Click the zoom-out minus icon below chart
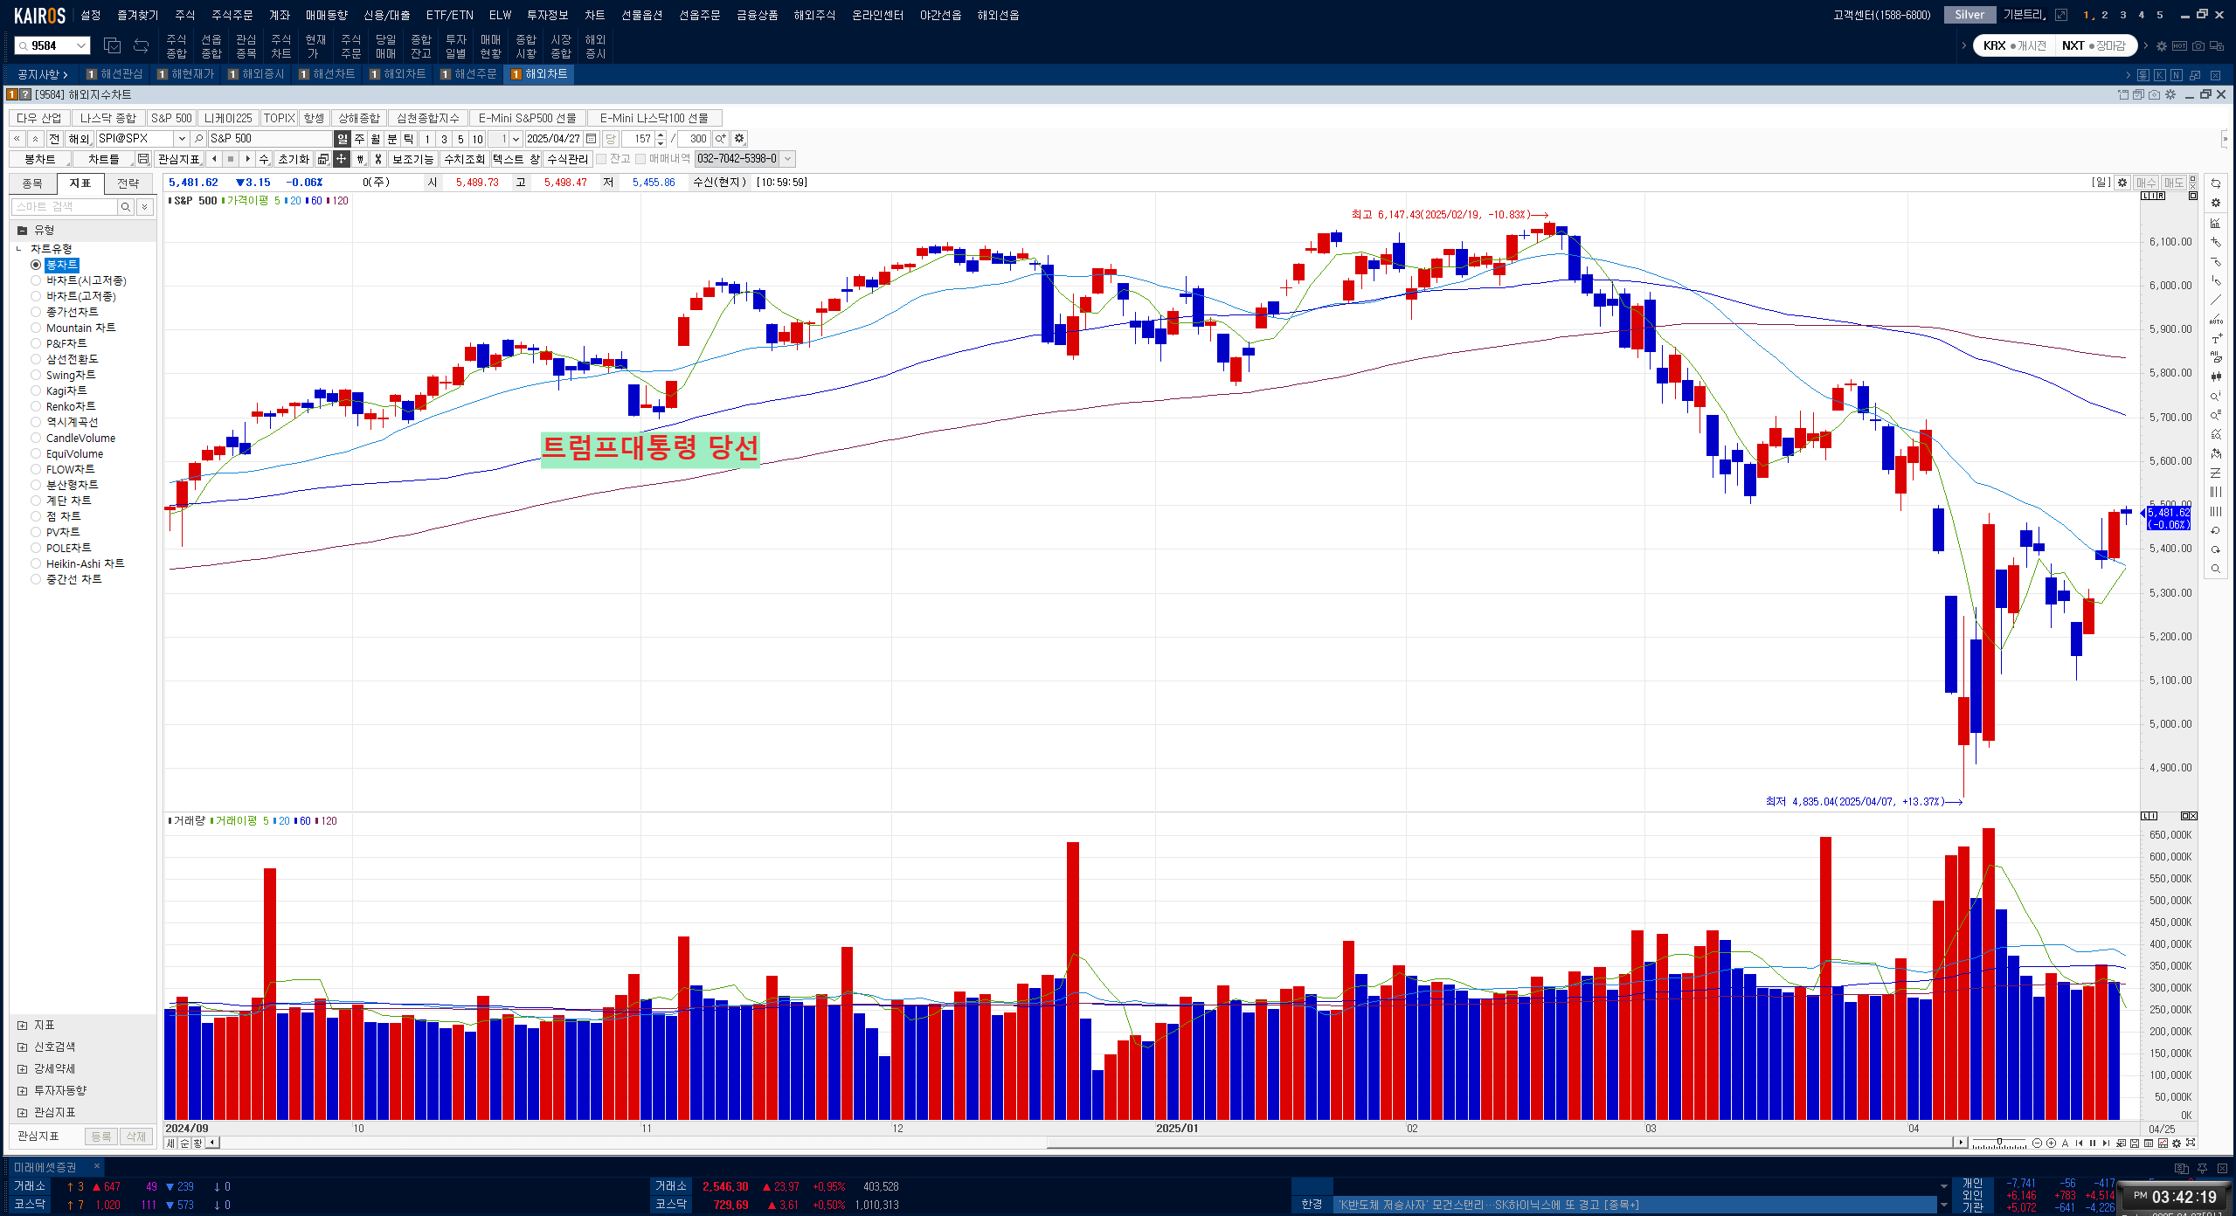Screen dimensions: 2236x1216 (2037, 1143)
